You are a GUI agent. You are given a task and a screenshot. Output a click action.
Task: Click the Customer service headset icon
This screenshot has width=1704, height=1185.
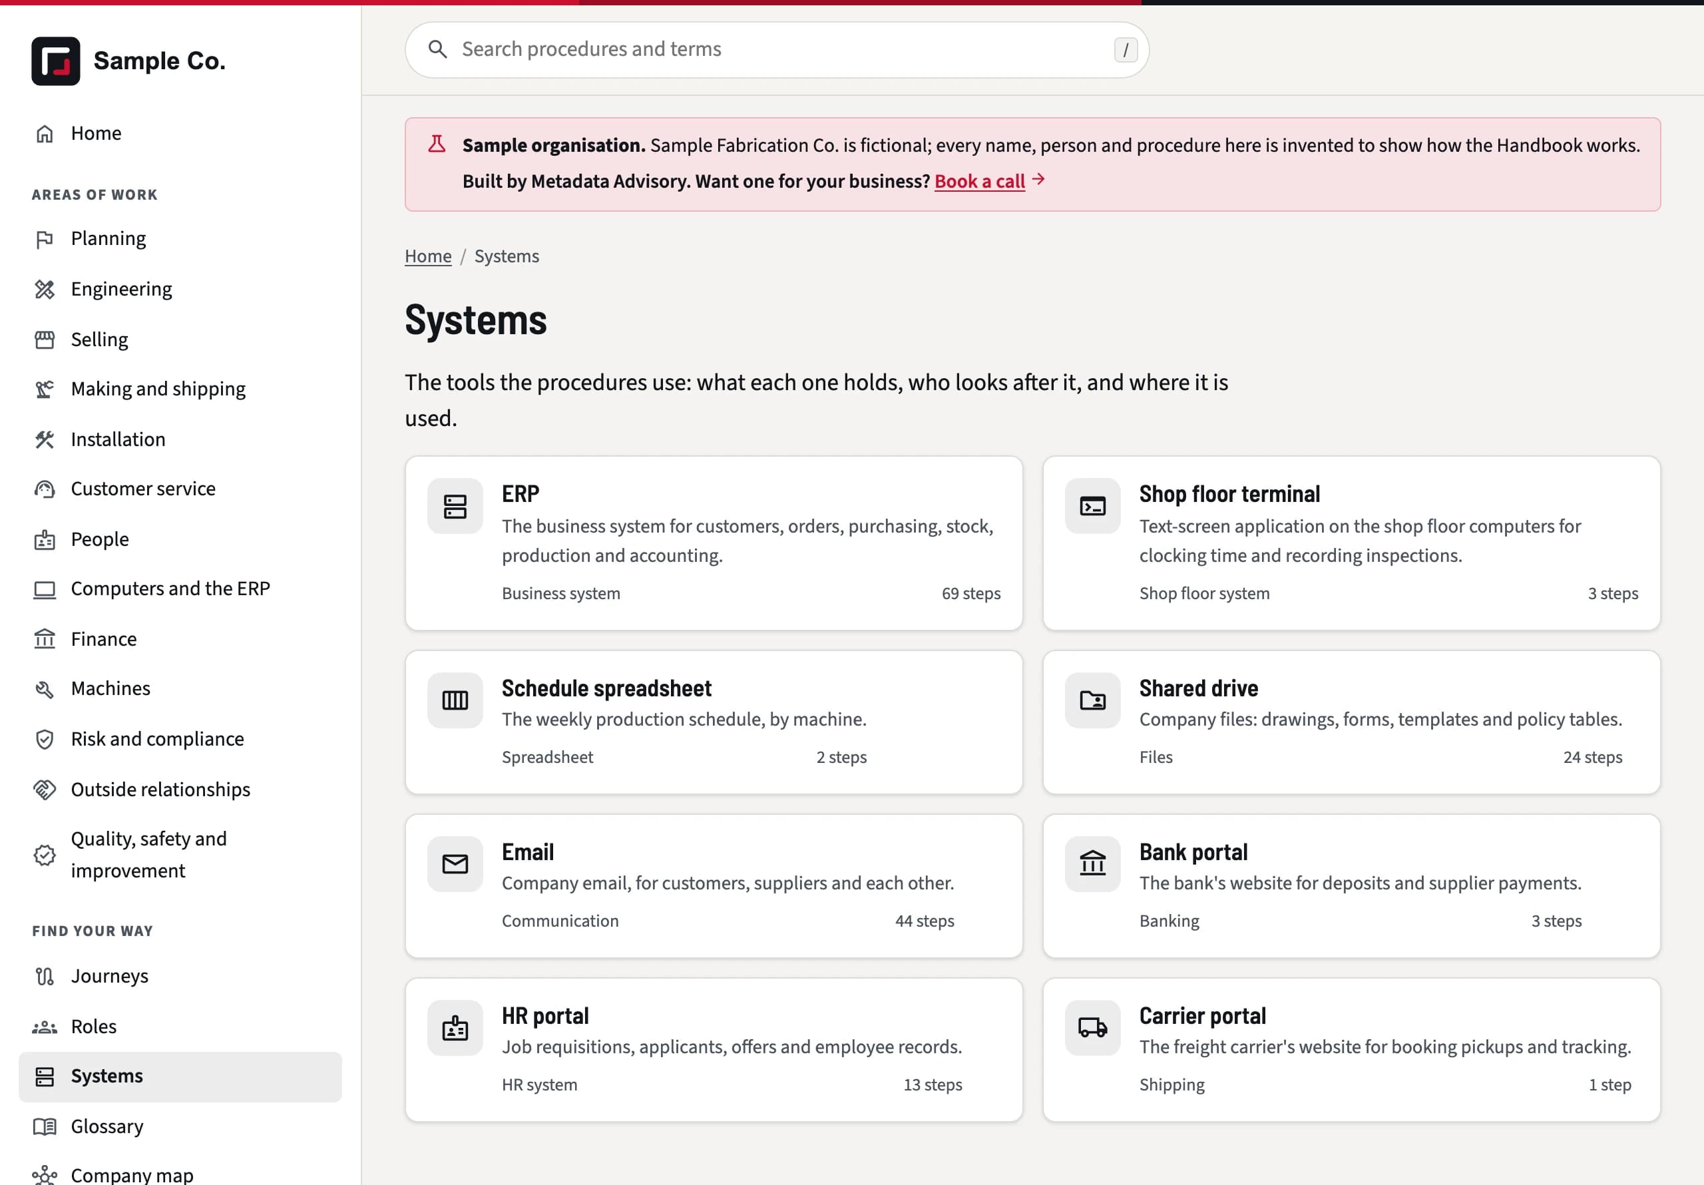[45, 489]
